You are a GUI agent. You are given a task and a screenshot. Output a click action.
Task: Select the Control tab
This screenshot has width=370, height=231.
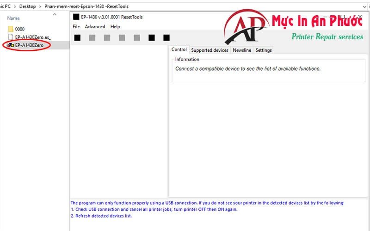[x=179, y=49]
